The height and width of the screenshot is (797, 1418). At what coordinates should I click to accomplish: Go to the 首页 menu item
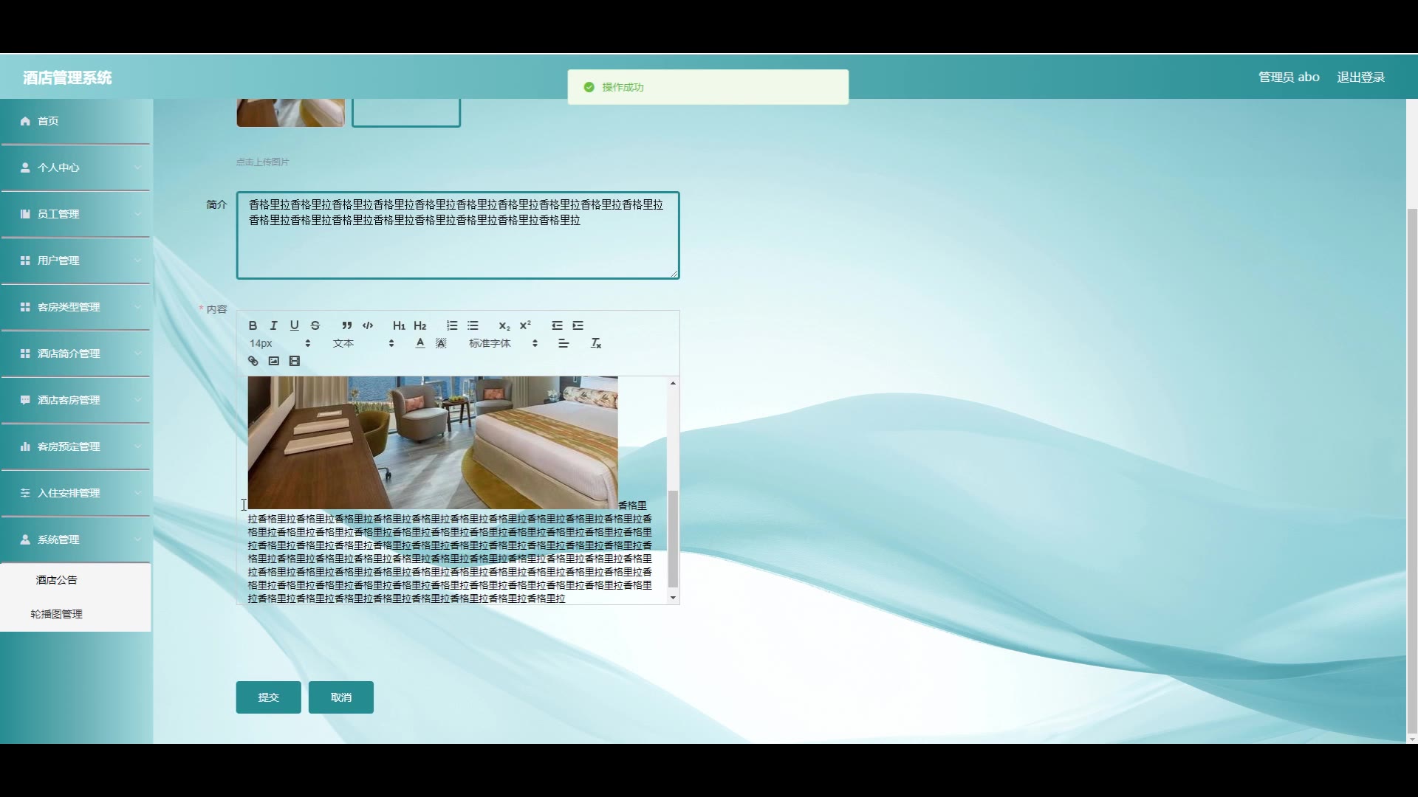coord(48,121)
